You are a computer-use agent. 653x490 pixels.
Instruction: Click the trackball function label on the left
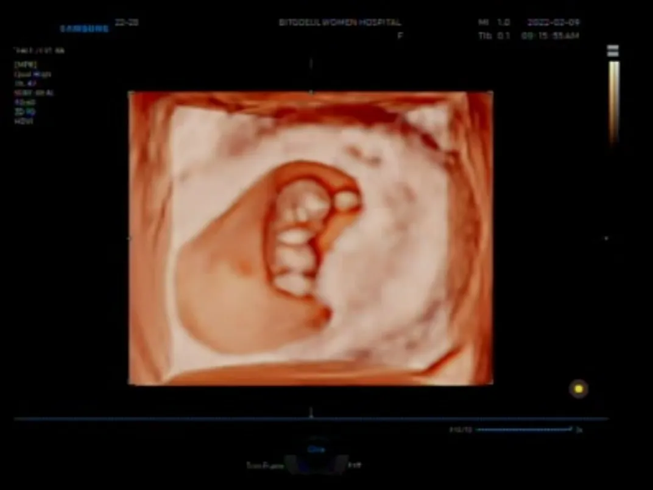tap(265, 466)
